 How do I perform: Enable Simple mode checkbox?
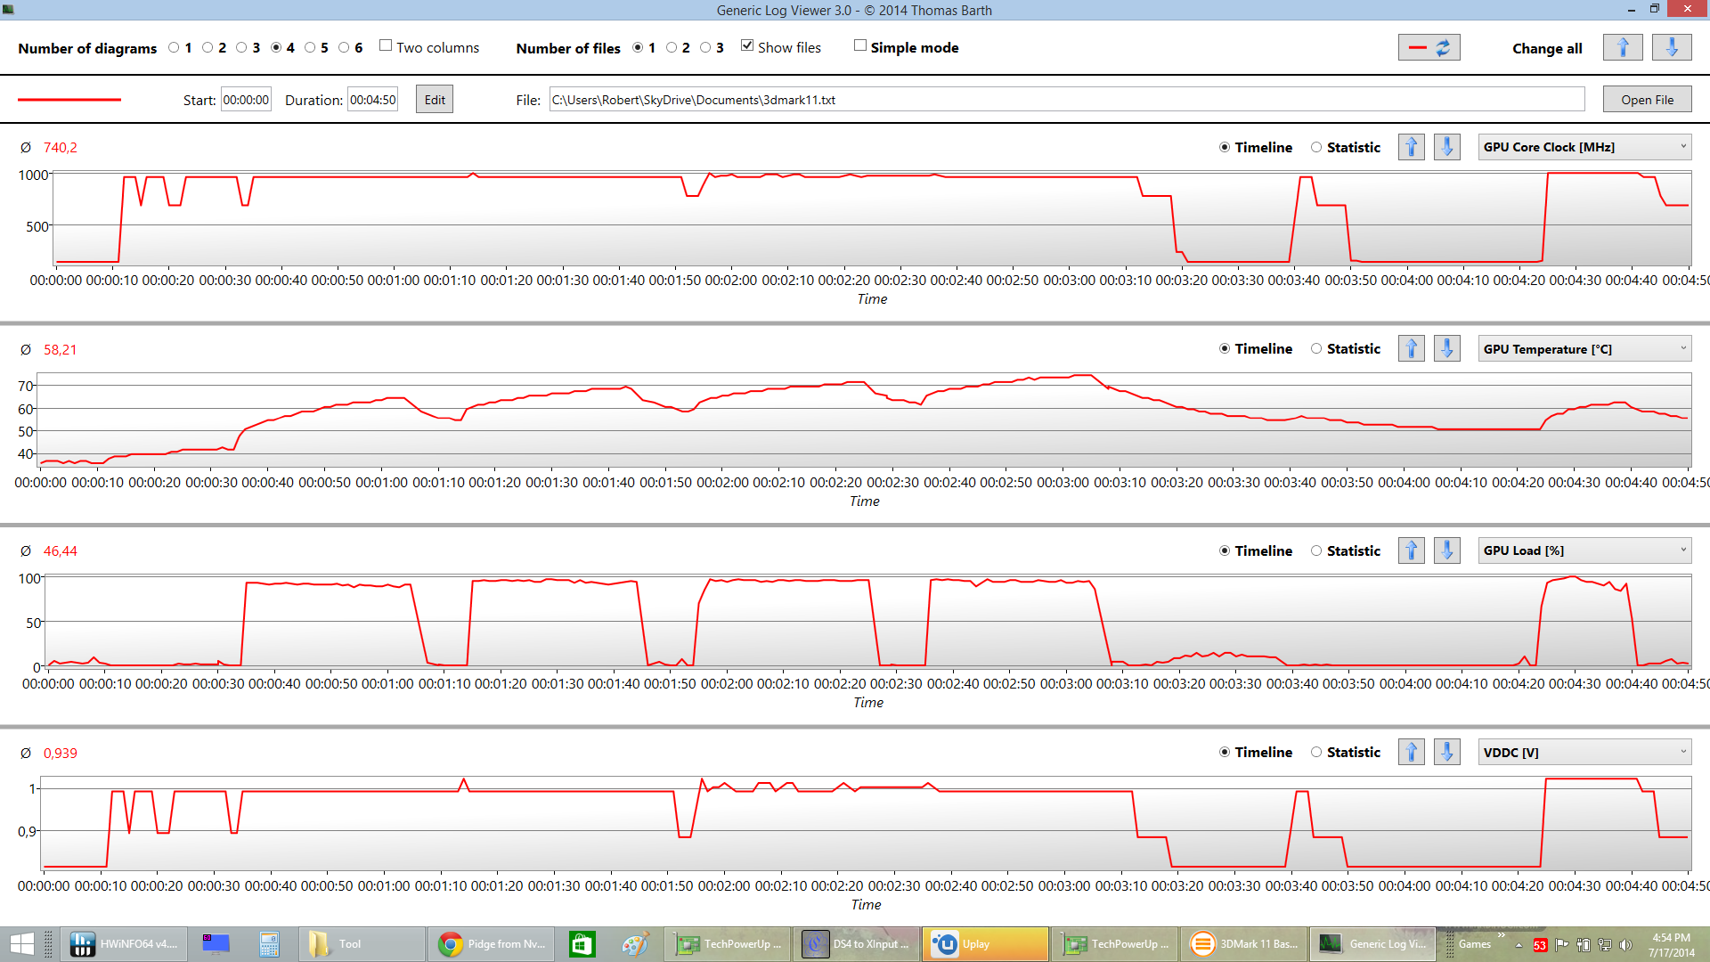click(x=859, y=46)
